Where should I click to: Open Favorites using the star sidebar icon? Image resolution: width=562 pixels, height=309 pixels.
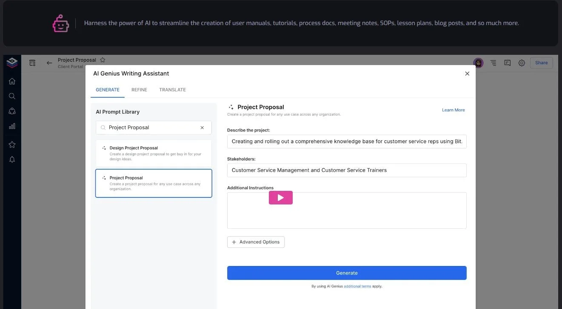pos(12,144)
